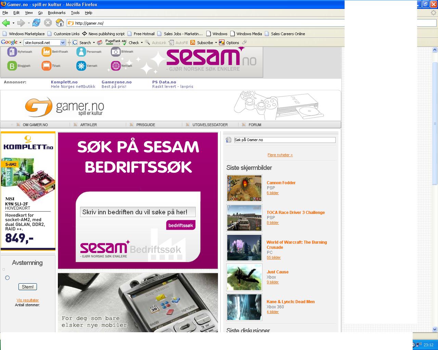Screen dimensions: 438x350
Task: Click the highlighter pen icon on Google toolbar
Action: coord(244,42)
